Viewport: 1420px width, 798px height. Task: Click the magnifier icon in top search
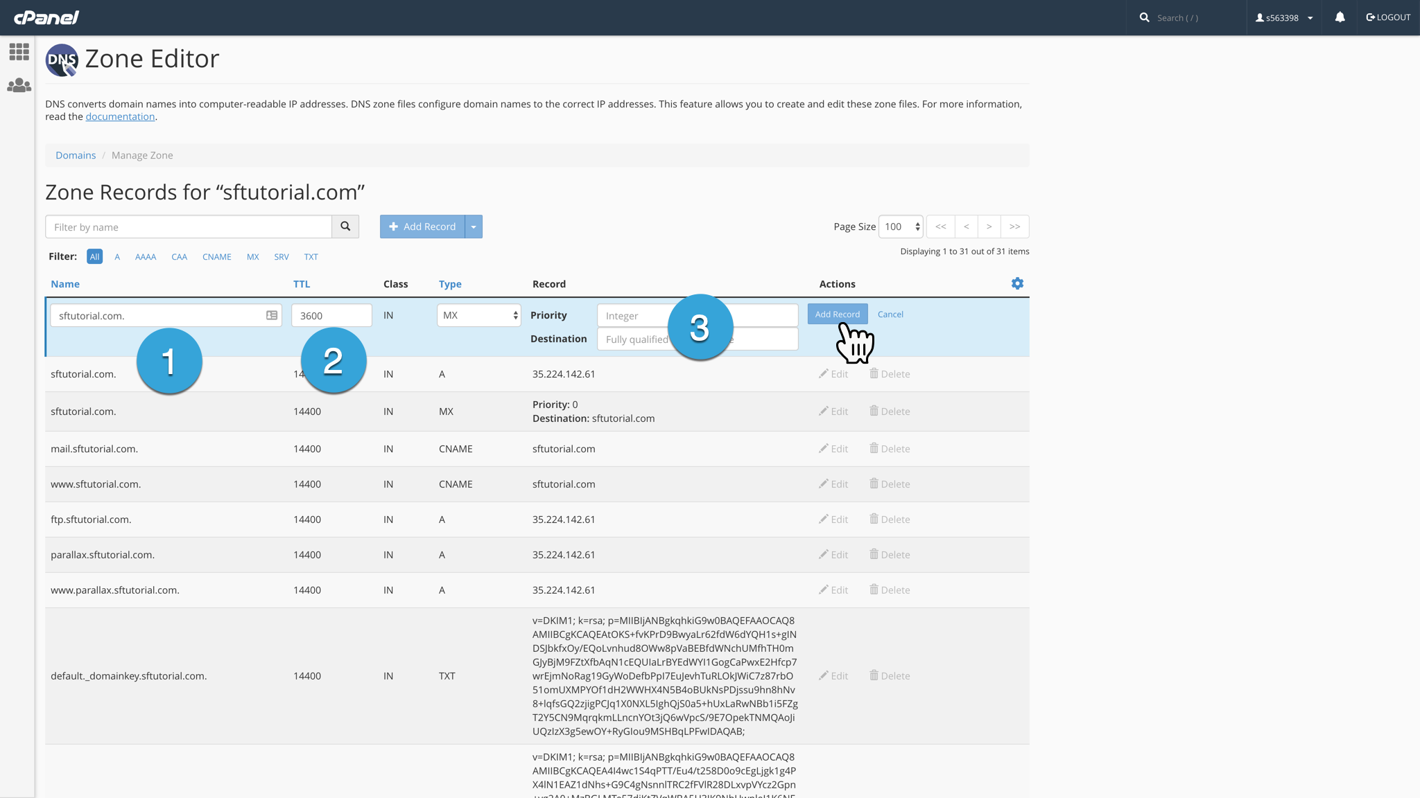point(1144,17)
